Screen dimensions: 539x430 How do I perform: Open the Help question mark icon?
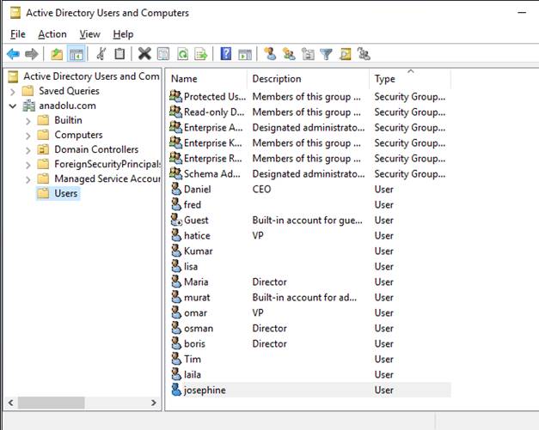226,54
